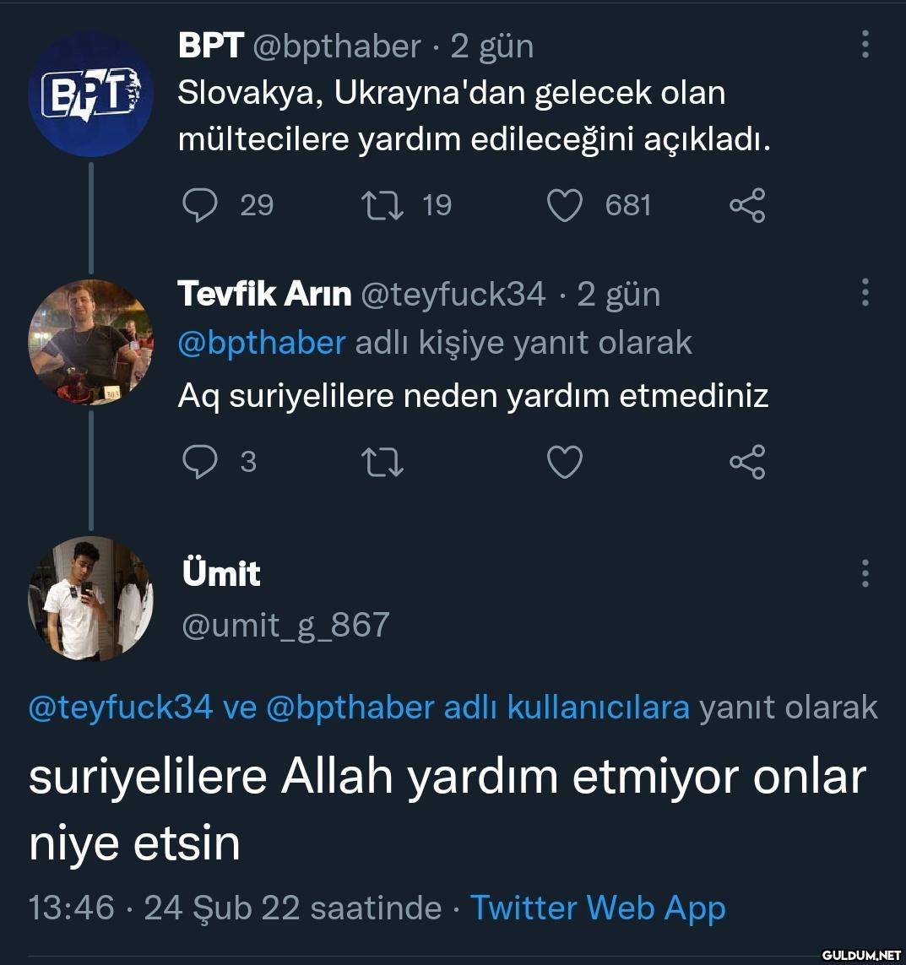This screenshot has width=906, height=965.
Task: Open Ümit's profile photo
Action: click(91, 598)
